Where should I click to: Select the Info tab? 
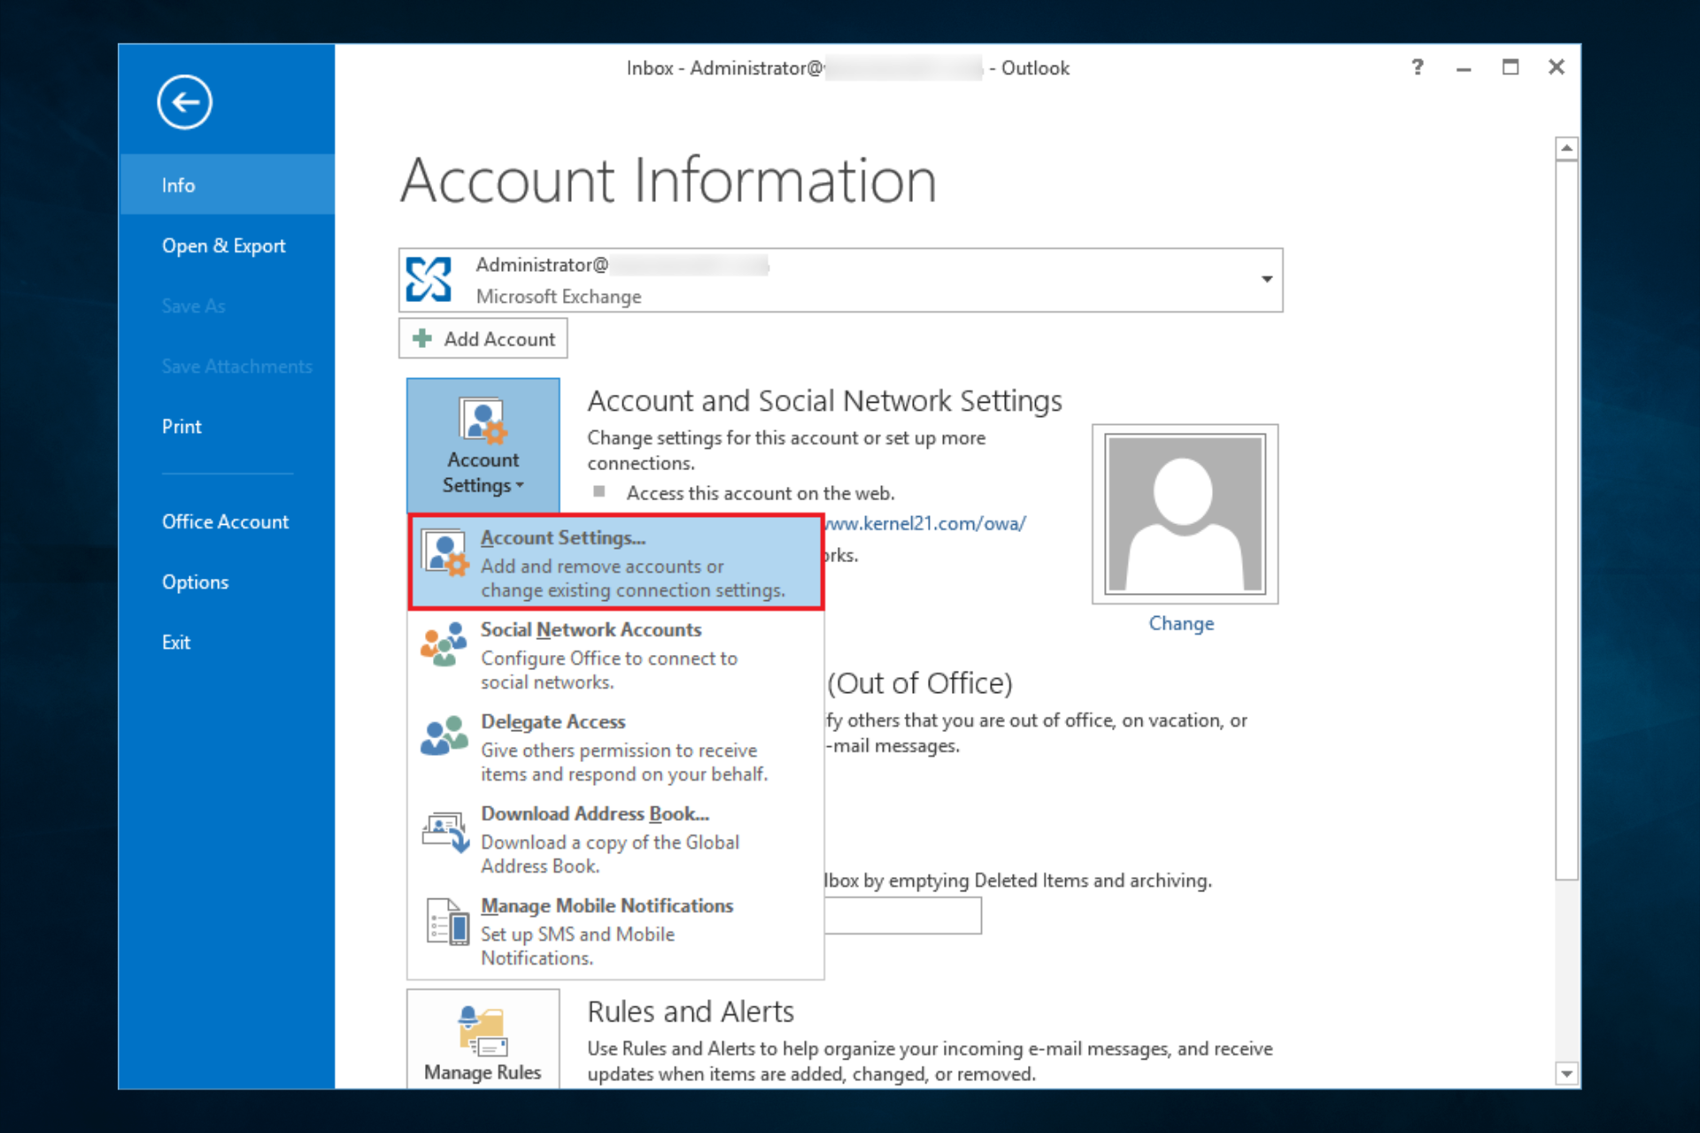227,185
